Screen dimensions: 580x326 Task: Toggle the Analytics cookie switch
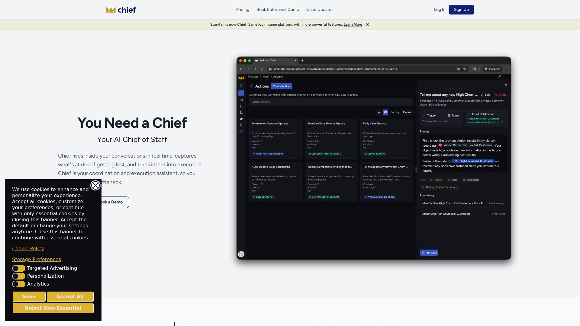pyautogui.click(x=19, y=284)
